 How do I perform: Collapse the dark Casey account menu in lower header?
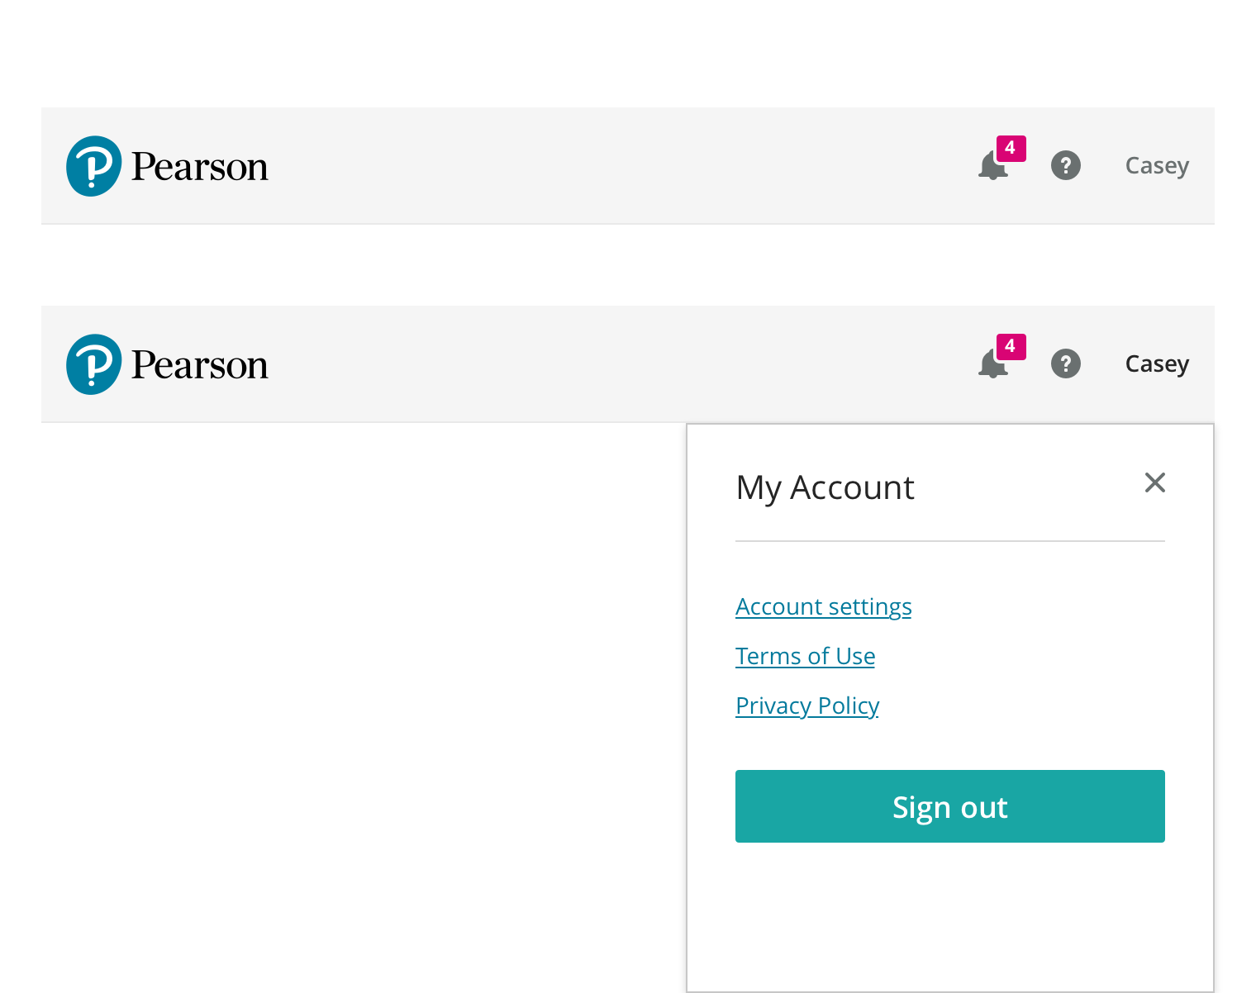pos(1156,364)
